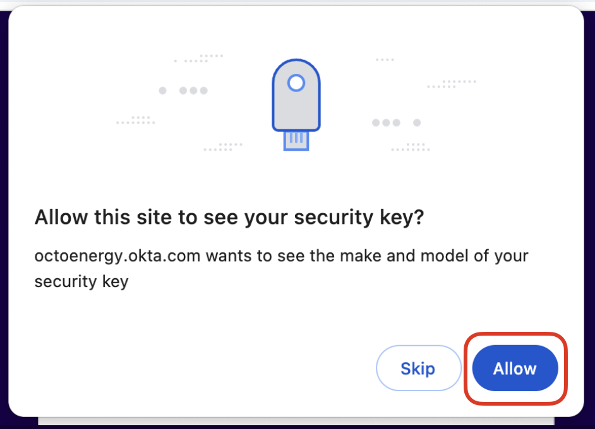Screen dimensions: 595x429
Task: Click the tiny dotted row above-right of key
Action: pos(385,60)
